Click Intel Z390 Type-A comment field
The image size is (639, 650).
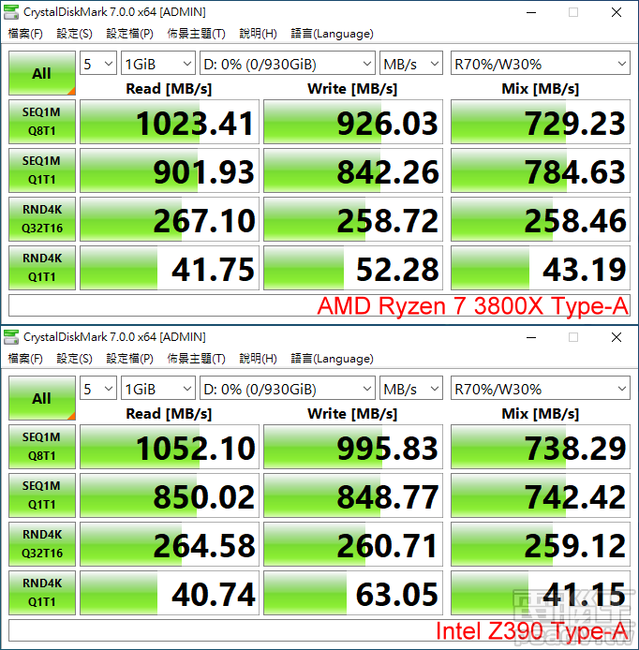(x=319, y=630)
